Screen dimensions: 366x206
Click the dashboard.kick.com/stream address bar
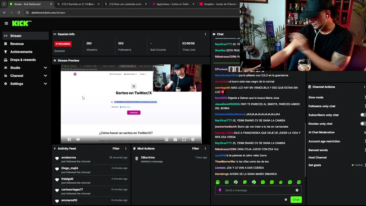132,13
